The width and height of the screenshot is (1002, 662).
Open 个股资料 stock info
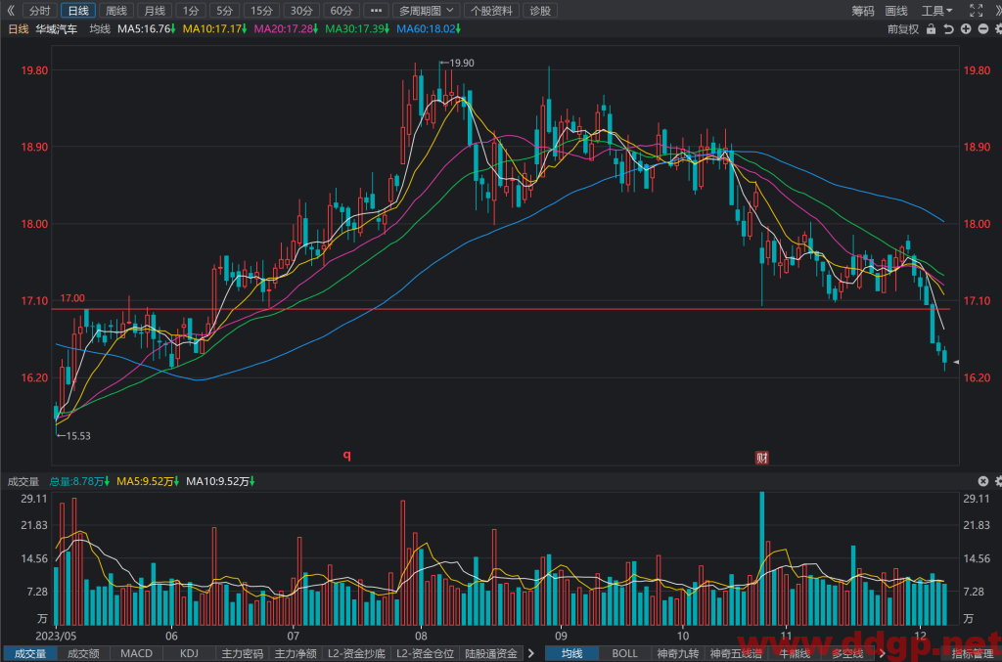point(491,11)
